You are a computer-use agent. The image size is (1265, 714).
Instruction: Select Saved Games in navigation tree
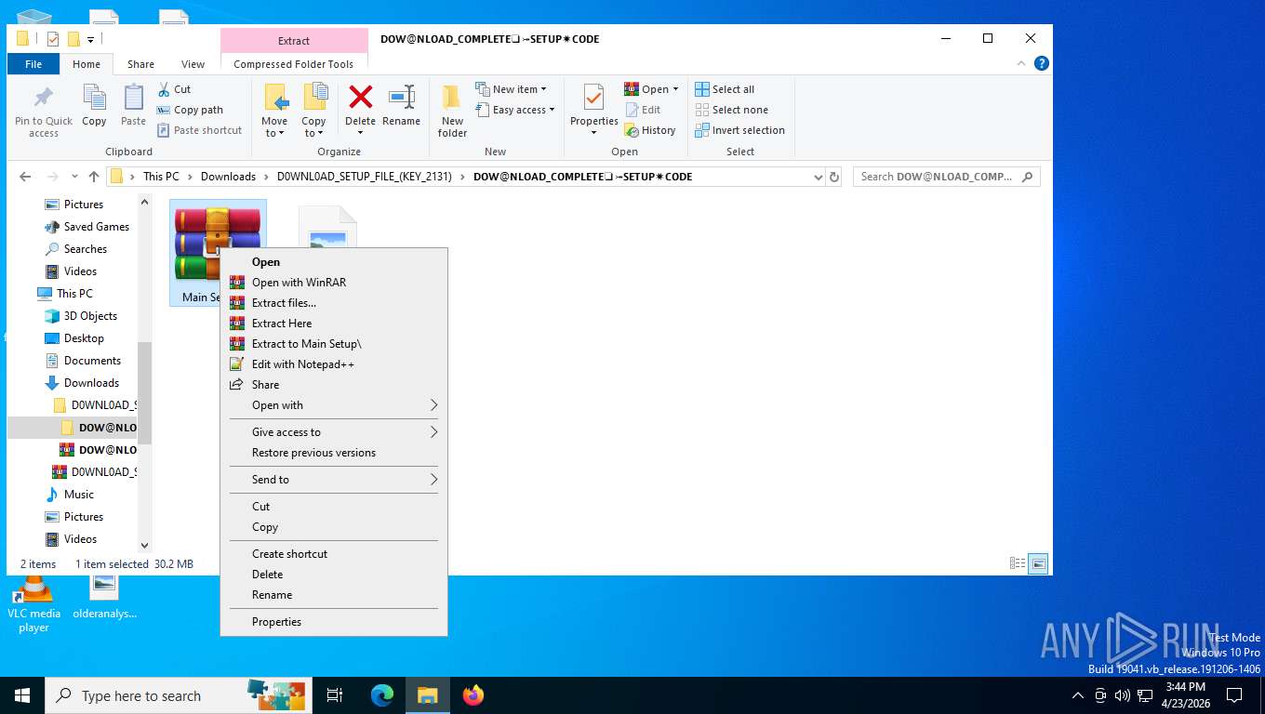click(96, 227)
